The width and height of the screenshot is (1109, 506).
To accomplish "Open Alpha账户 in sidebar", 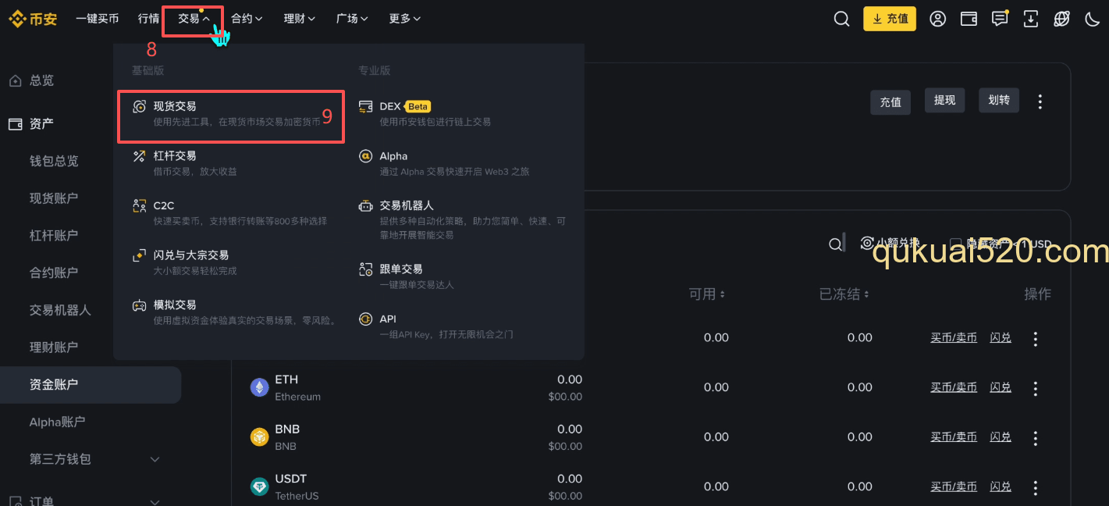I will pos(57,422).
